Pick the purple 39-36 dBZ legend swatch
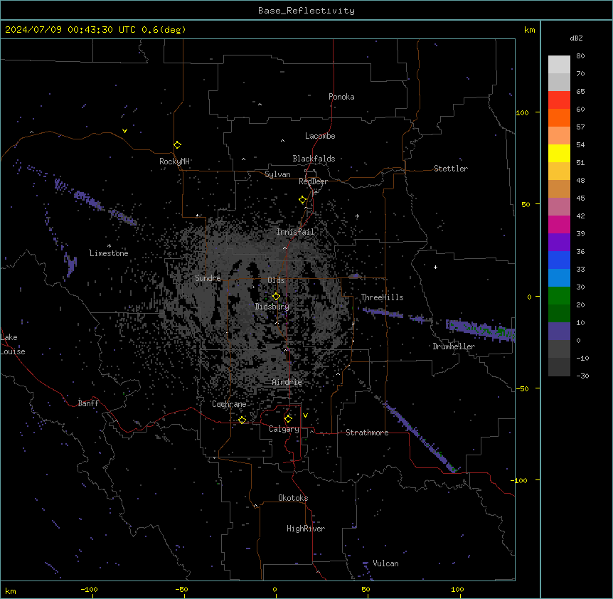 click(x=559, y=242)
